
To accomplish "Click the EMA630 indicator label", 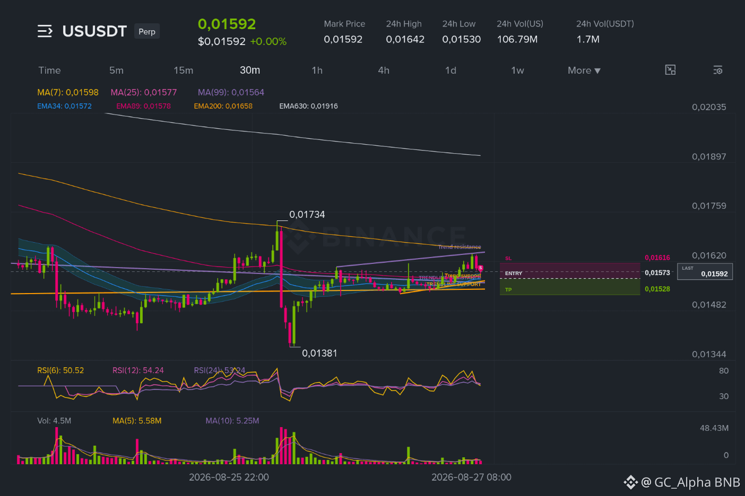I will click(x=308, y=106).
